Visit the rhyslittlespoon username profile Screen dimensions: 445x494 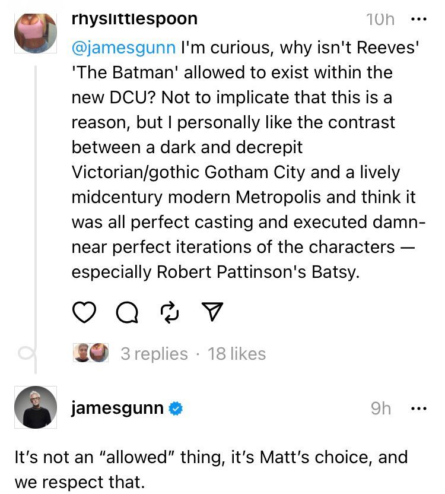[134, 18]
